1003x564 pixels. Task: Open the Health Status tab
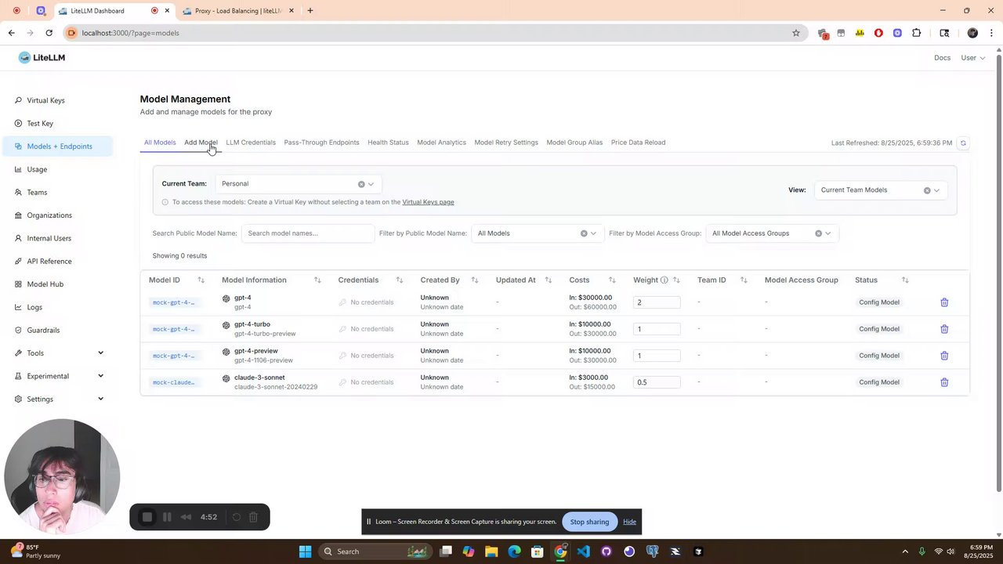point(388,143)
